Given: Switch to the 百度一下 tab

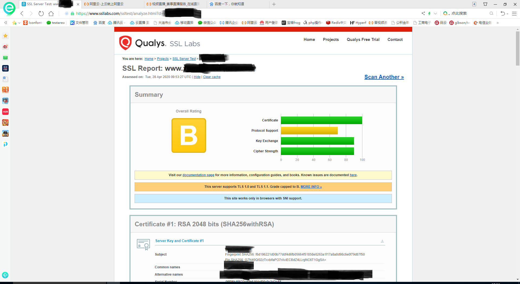Looking at the screenshot, I should 238,4.
